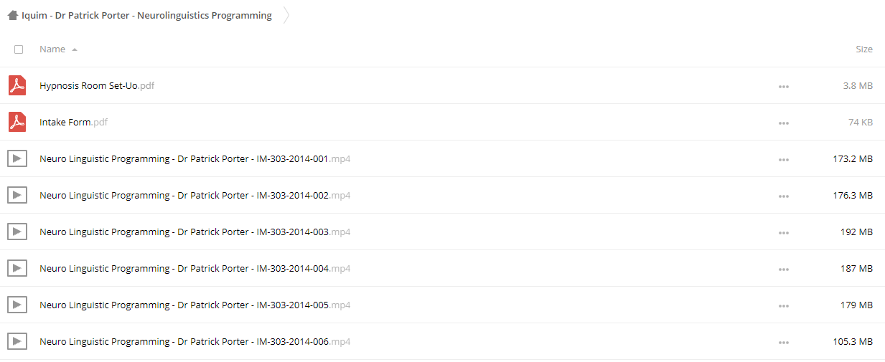This screenshot has height=362, width=885.
Task: Select the IM-303-2014-005.mp4 row size cell
Action: [858, 305]
